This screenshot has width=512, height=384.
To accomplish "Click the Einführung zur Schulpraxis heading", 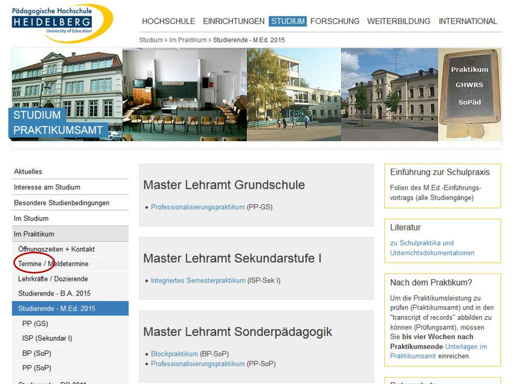I will coord(440,172).
